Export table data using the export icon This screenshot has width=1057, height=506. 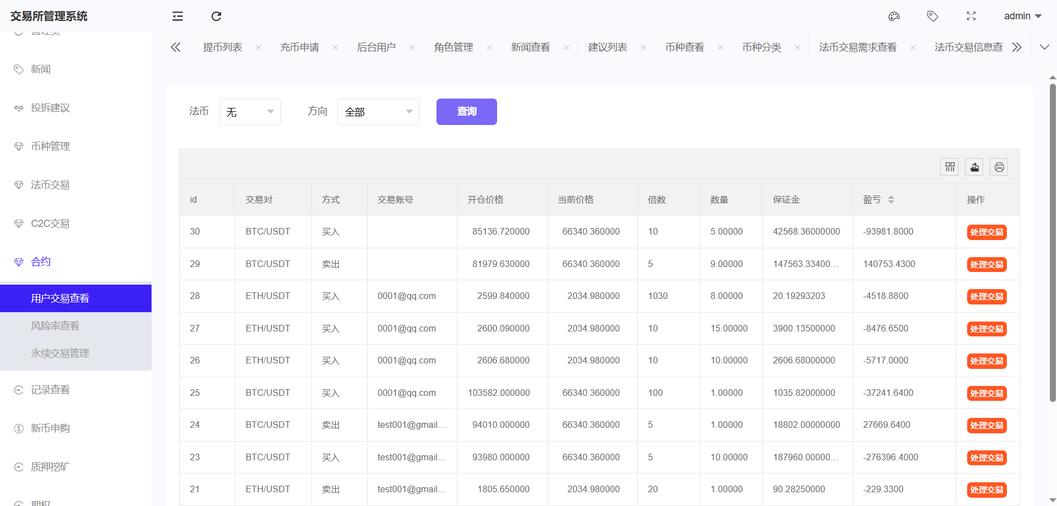(974, 167)
